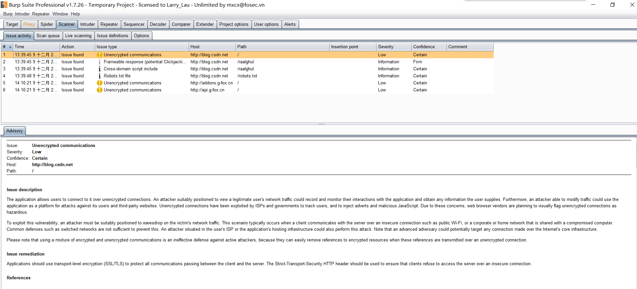Click the Comment column header

coord(470,47)
